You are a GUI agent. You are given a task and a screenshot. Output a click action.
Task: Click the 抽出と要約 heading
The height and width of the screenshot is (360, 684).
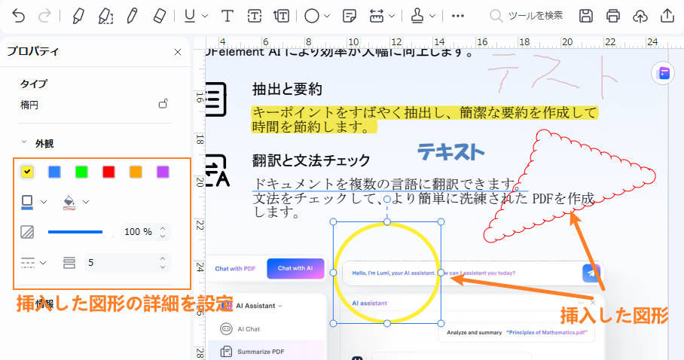click(x=286, y=89)
